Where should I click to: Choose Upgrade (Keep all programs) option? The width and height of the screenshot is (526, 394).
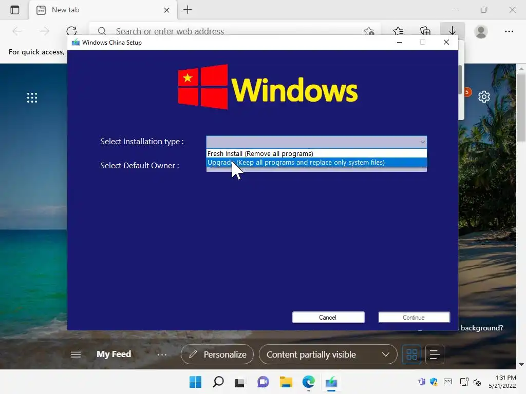[x=316, y=162]
